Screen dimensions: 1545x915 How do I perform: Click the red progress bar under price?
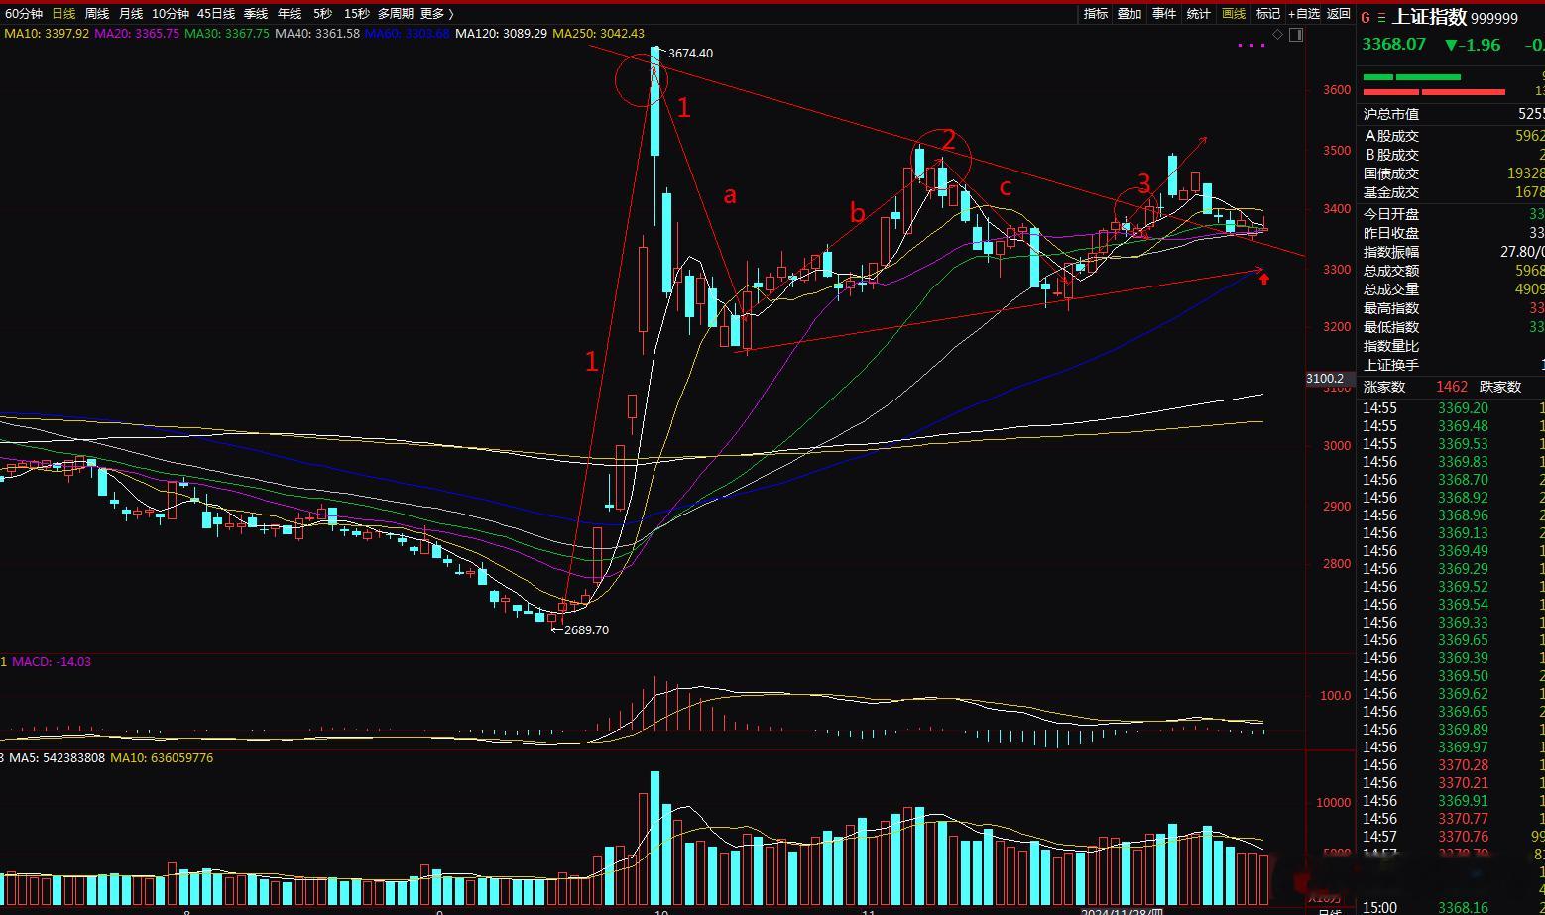point(1434,91)
